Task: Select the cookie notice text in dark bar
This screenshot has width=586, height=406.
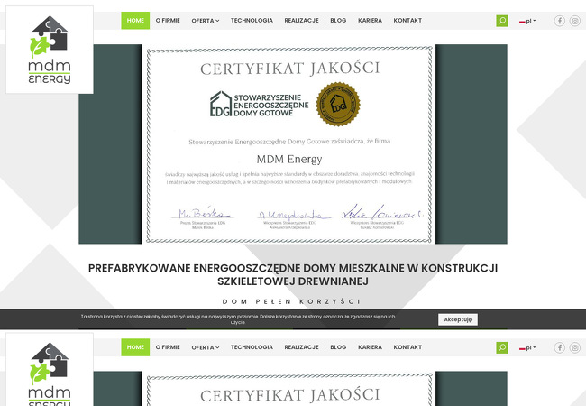Action: tap(238, 319)
